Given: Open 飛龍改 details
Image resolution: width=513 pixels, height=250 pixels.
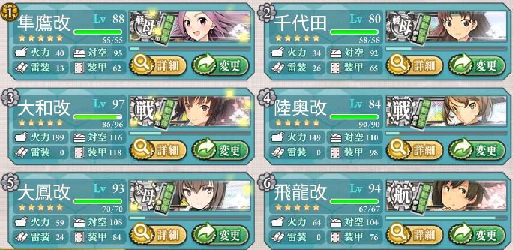Looking at the screenshot, I should [x=414, y=235].
